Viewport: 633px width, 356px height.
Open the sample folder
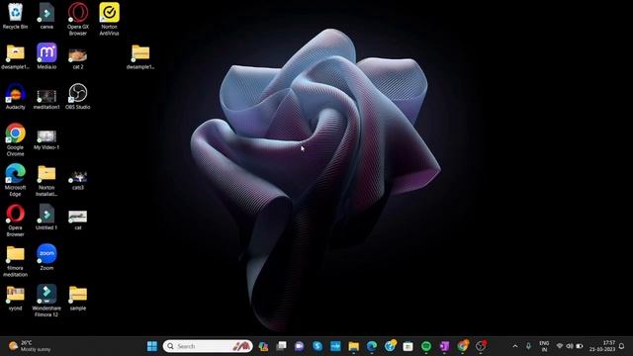coord(78,299)
